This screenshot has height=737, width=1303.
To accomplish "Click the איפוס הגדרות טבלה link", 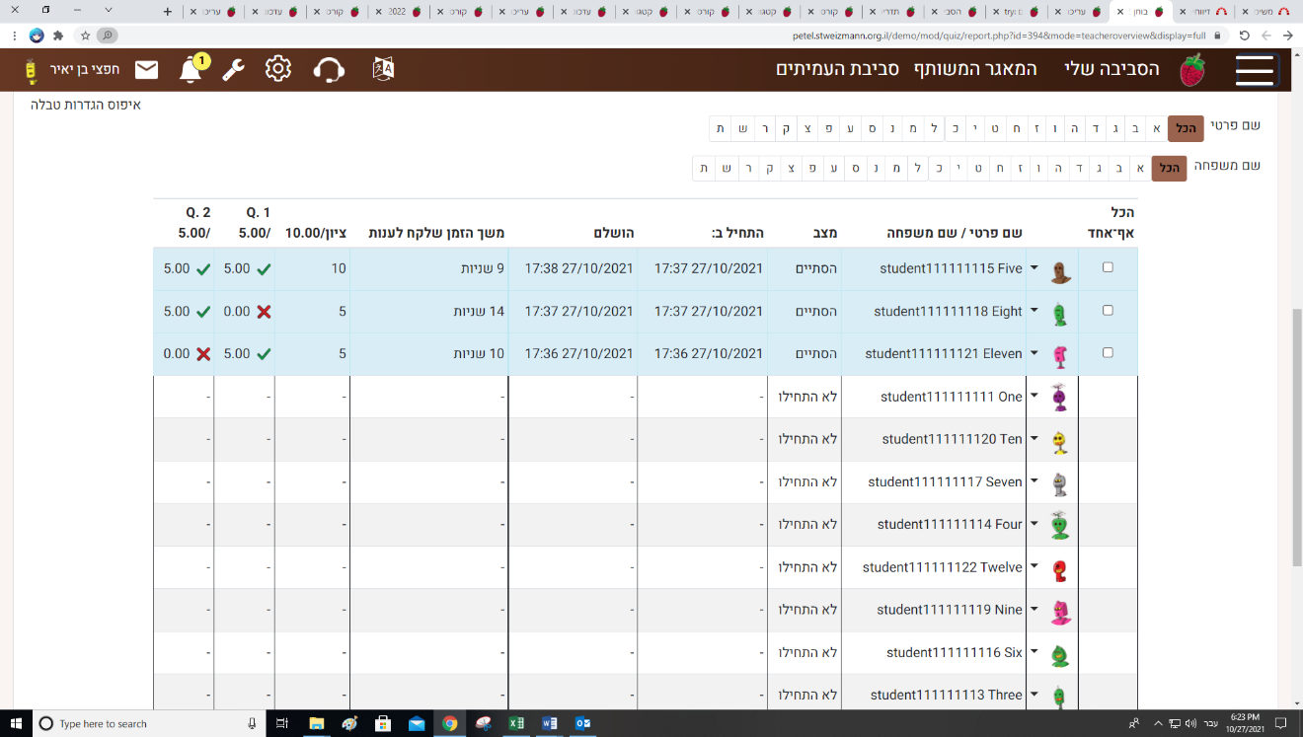I will click(x=86, y=104).
